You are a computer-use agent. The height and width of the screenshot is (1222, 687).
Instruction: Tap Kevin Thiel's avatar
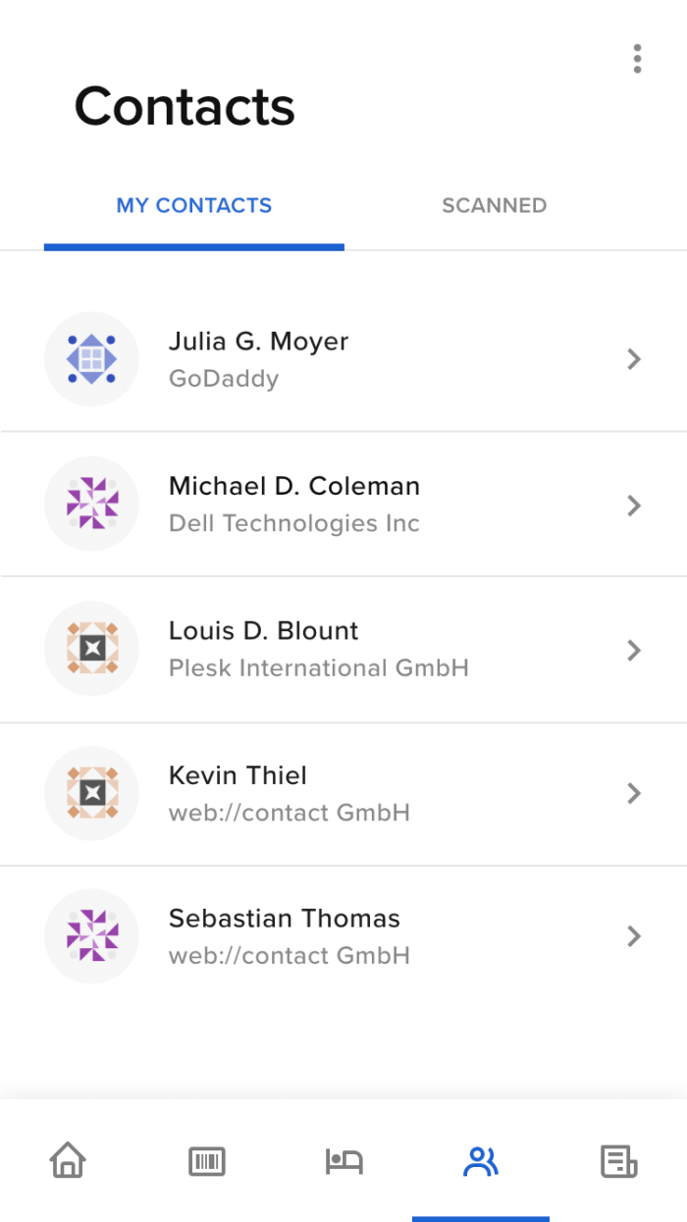click(91, 793)
